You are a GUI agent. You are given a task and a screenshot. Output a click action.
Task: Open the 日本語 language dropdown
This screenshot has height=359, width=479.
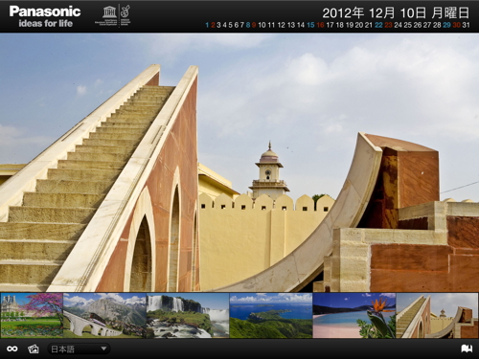pyautogui.click(x=79, y=348)
